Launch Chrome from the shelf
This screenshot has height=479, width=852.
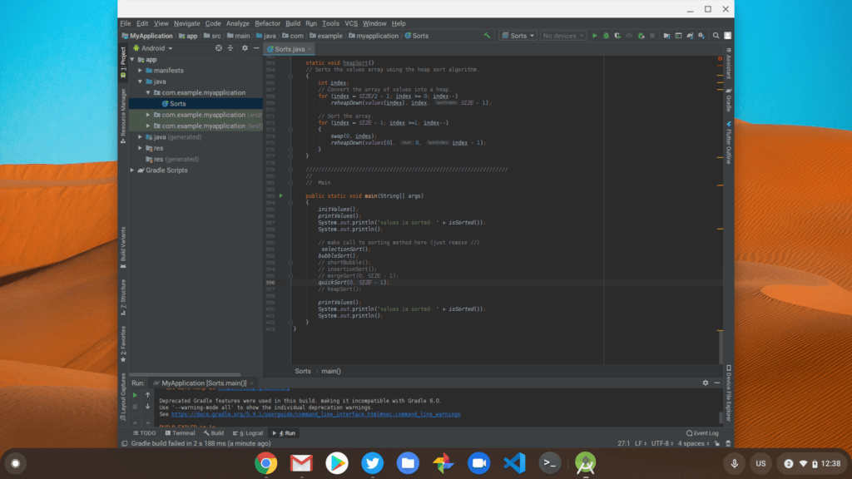265,463
